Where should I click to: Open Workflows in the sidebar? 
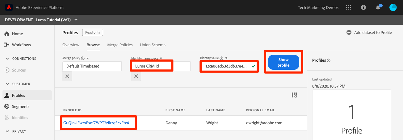pyautogui.click(x=21, y=45)
